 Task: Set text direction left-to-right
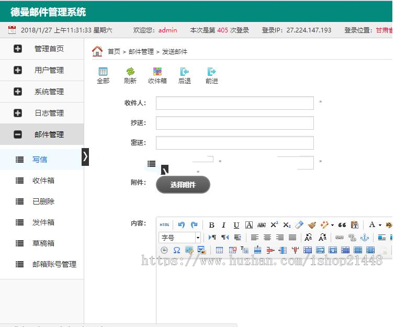pyautogui.click(x=212, y=238)
